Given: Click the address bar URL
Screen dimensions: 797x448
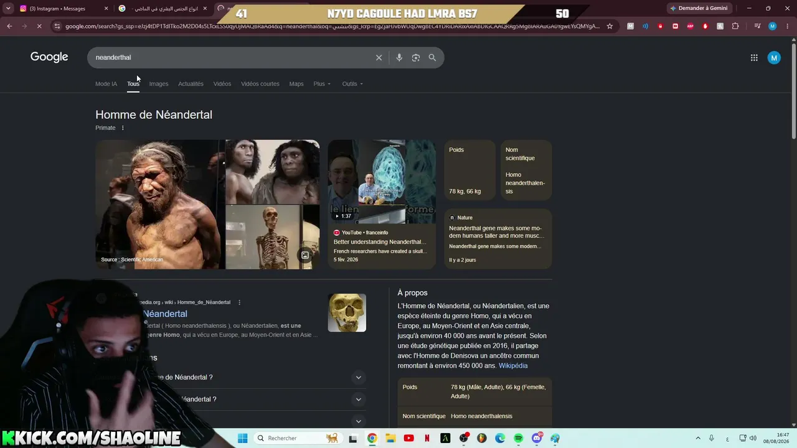Looking at the screenshot, I should (332, 26).
